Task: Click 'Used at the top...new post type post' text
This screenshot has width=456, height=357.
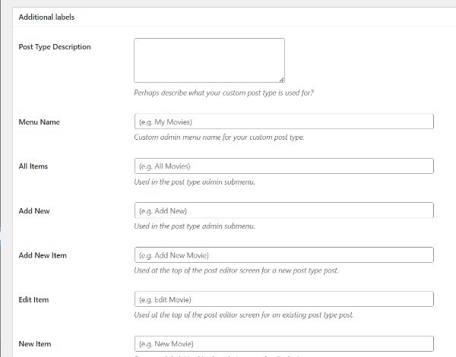Action: coord(236,270)
